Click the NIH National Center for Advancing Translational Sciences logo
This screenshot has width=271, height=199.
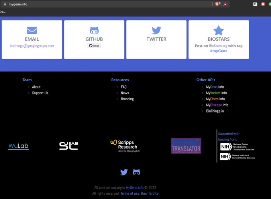pos(238,147)
